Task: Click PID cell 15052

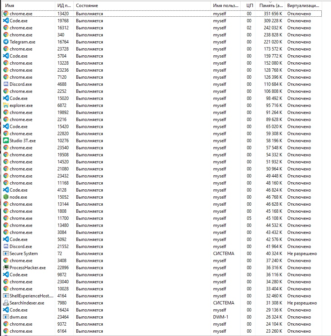Action: [x=63, y=197]
